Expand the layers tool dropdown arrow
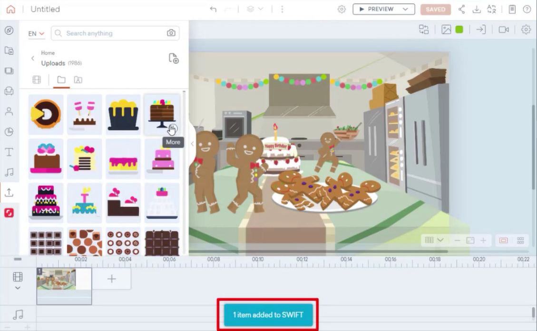This screenshot has width=537, height=331. click(261, 9)
